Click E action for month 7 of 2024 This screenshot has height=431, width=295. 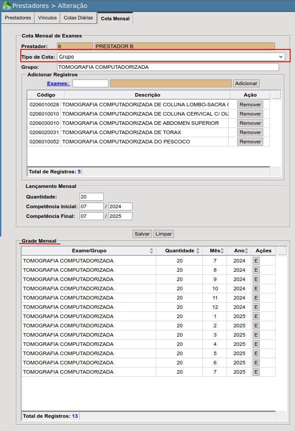(256, 261)
